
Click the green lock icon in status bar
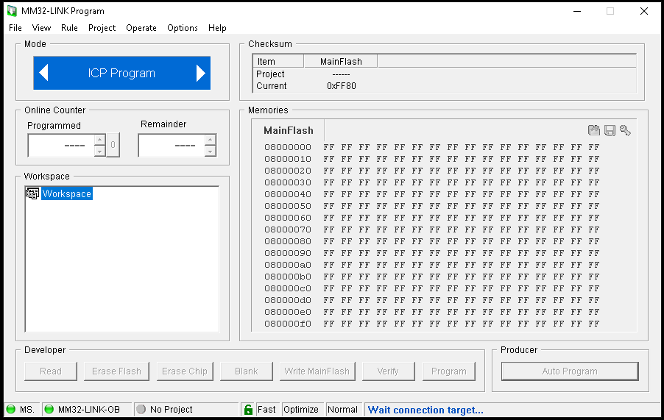(249, 410)
